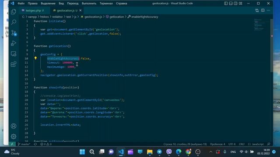Open the Переход menu
The width and height of the screenshot is (280, 157).
click(73, 3)
